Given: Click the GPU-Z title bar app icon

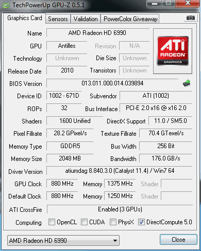Looking at the screenshot, I should [x=6, y=6].
